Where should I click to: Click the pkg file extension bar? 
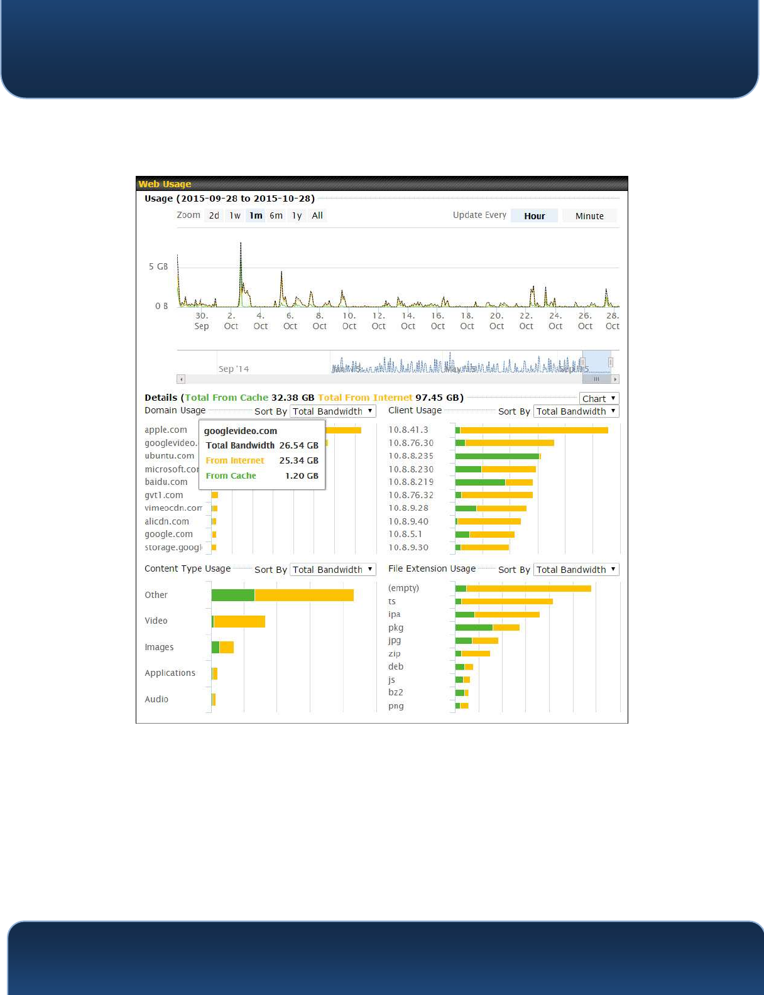[x=488, y=628]
